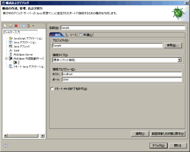190x152 pixels.
Task: Click the horizontal scrollbar thumb in tree
Action: [23, 136]
